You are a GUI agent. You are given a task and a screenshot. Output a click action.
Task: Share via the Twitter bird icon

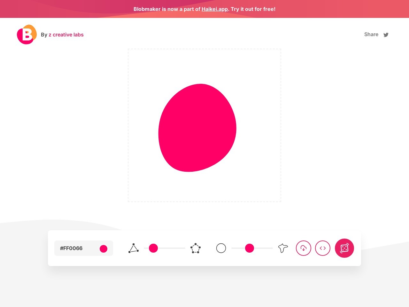[x=386, y=35]
